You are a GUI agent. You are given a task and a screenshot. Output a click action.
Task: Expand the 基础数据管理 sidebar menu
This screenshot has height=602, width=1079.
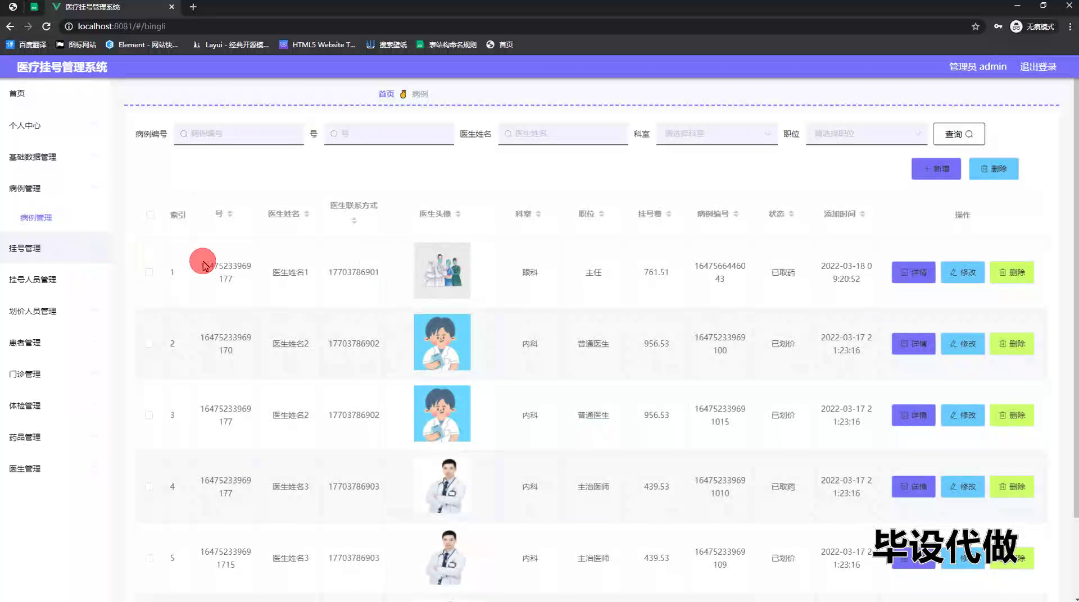55,157
